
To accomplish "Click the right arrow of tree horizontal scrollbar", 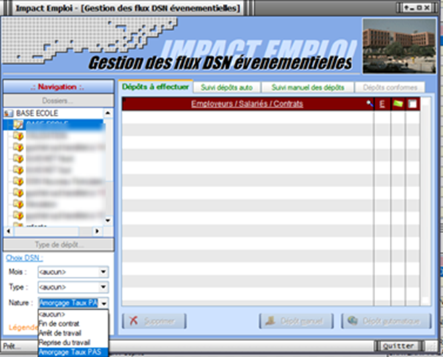I will (97, 231).
